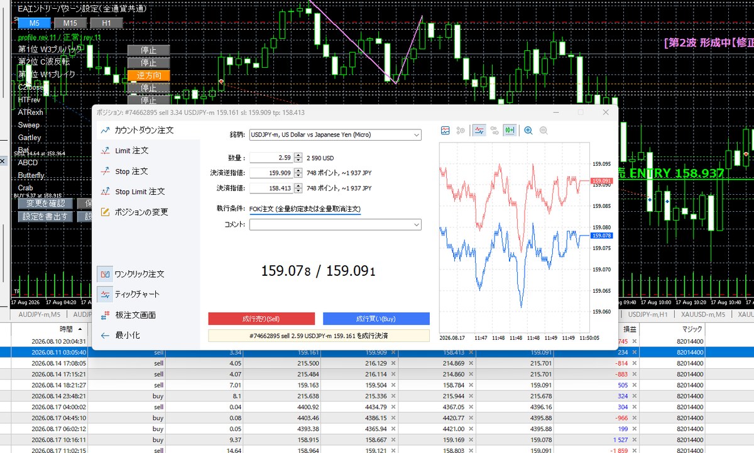Click the Crab pattern label

pos(26,188)
